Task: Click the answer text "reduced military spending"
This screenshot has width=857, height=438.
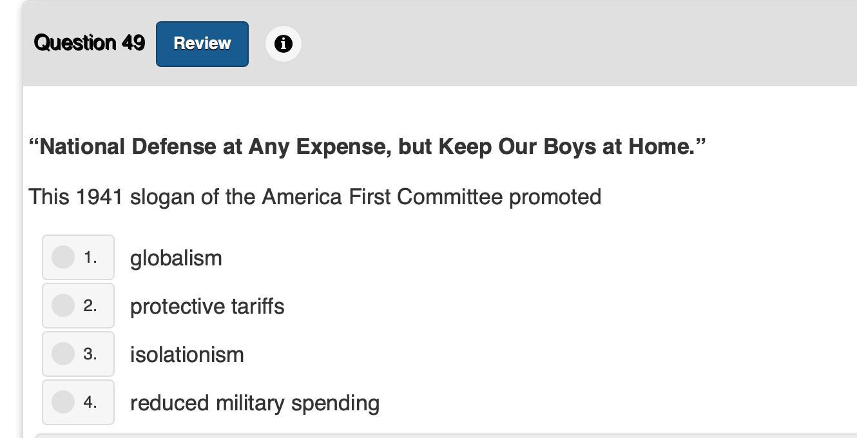Action: pos(255,403)
